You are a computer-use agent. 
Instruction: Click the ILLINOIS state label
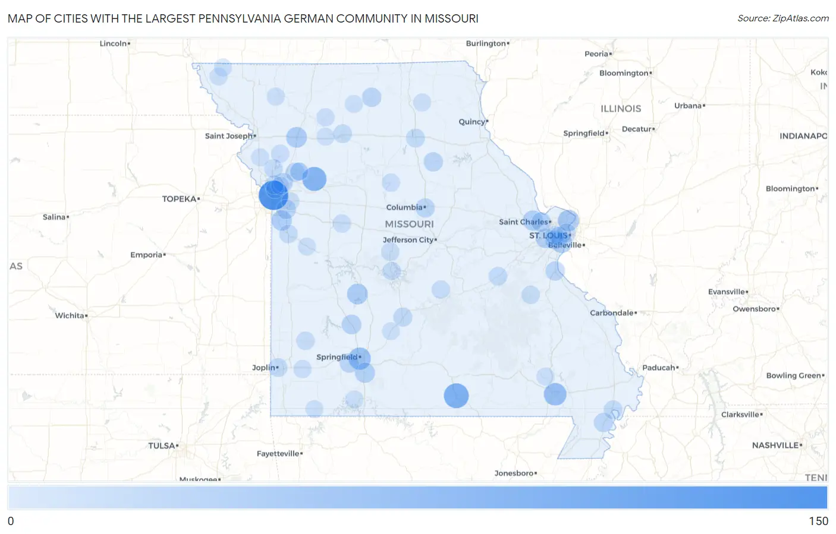pyautogui.click(x=621, y=109)
